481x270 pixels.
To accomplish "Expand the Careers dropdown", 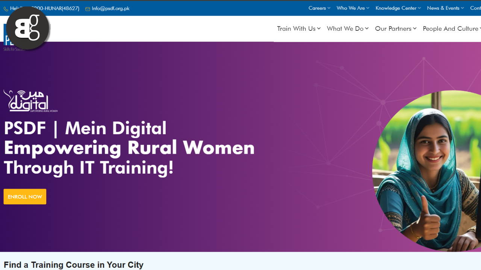I will click(319, 8).
